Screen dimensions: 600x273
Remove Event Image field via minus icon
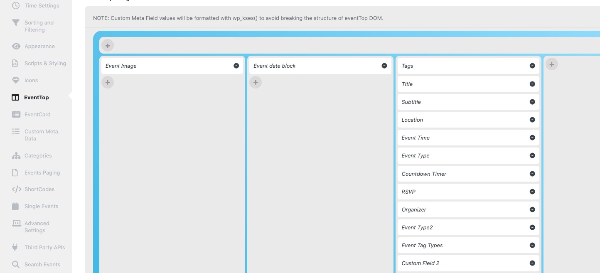[236, 66]
